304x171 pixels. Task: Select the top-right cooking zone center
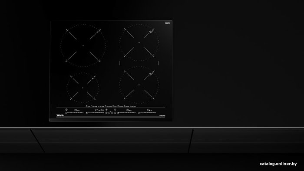click(x=139, y=43)
